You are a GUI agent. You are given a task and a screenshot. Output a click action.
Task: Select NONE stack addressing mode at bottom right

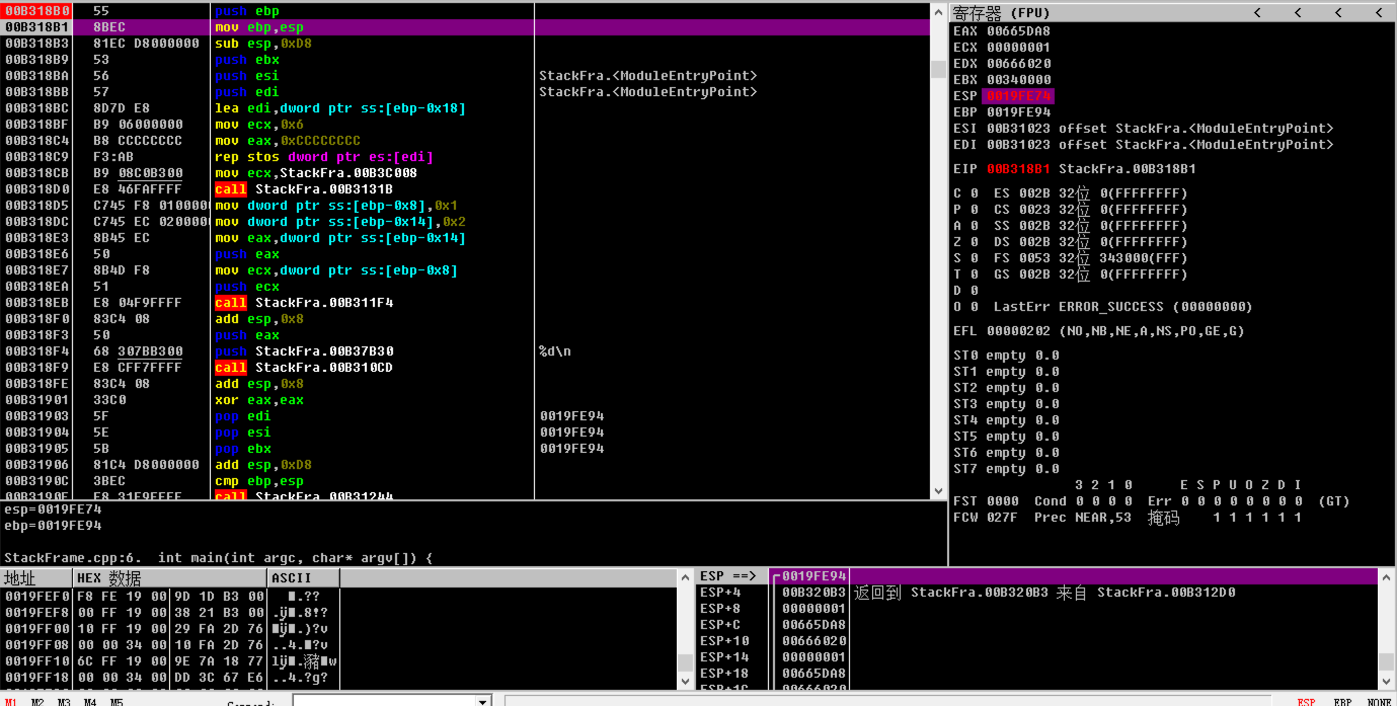pyautogui.click(x=1379, y=701)
